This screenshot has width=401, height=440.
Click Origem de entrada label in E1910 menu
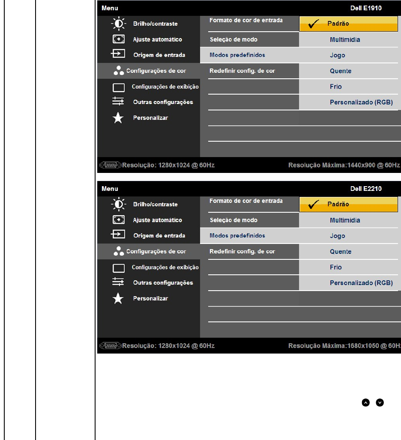159,55
